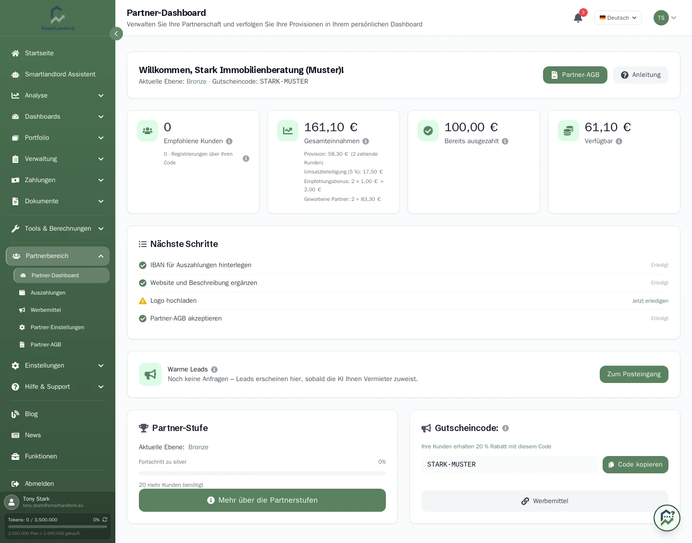The width and height of the screenshot is (692, 543).
Task: Click the Werbemittel button under voucher code
Action: (x=545, y=501)
